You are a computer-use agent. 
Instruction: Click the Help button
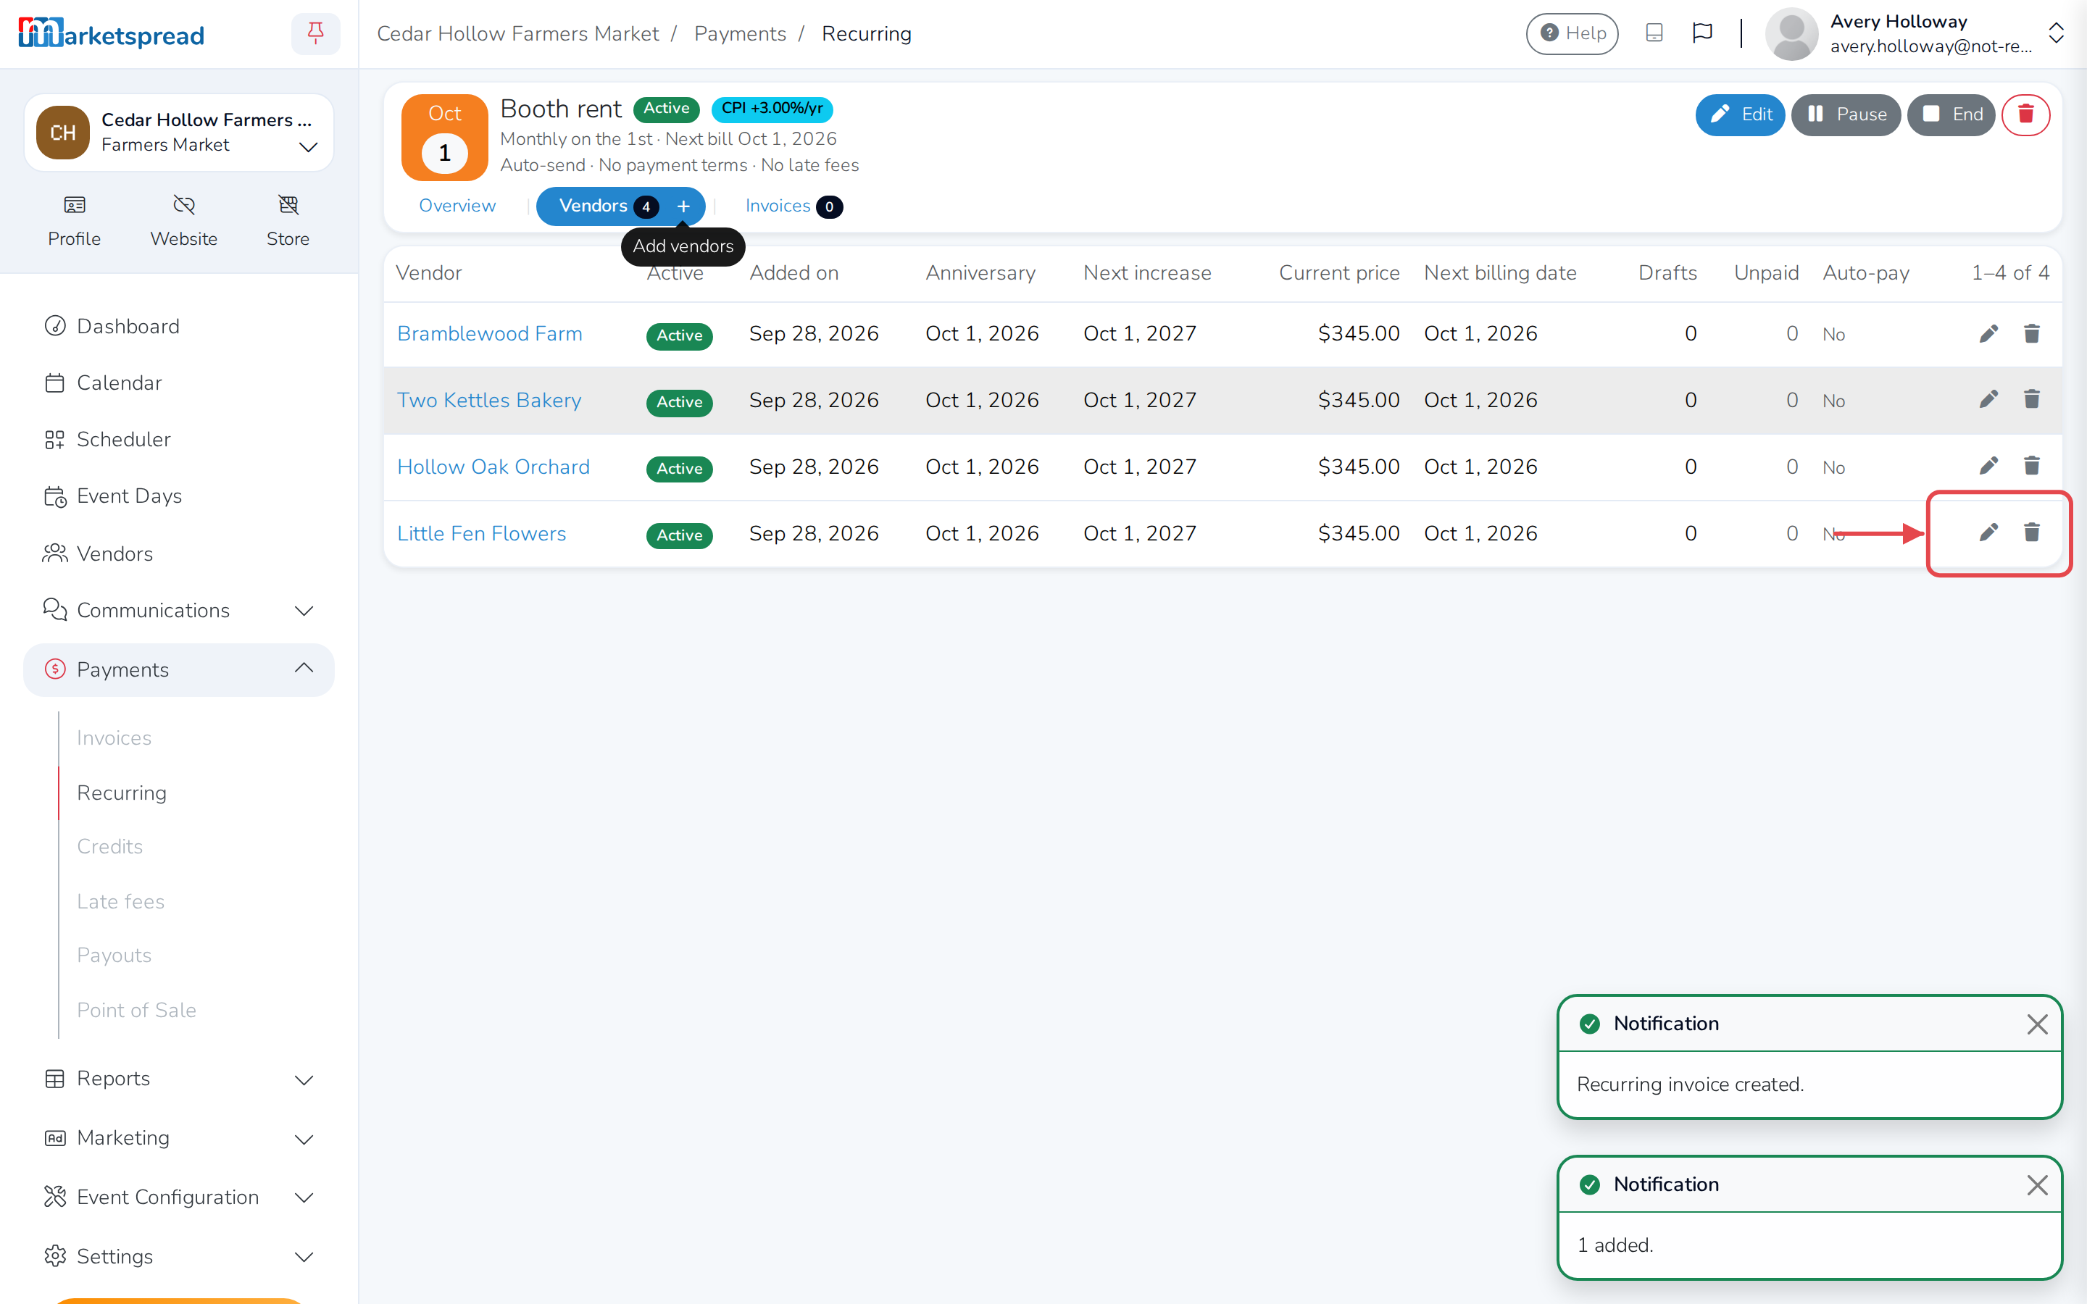click(x=1571, y=33)
